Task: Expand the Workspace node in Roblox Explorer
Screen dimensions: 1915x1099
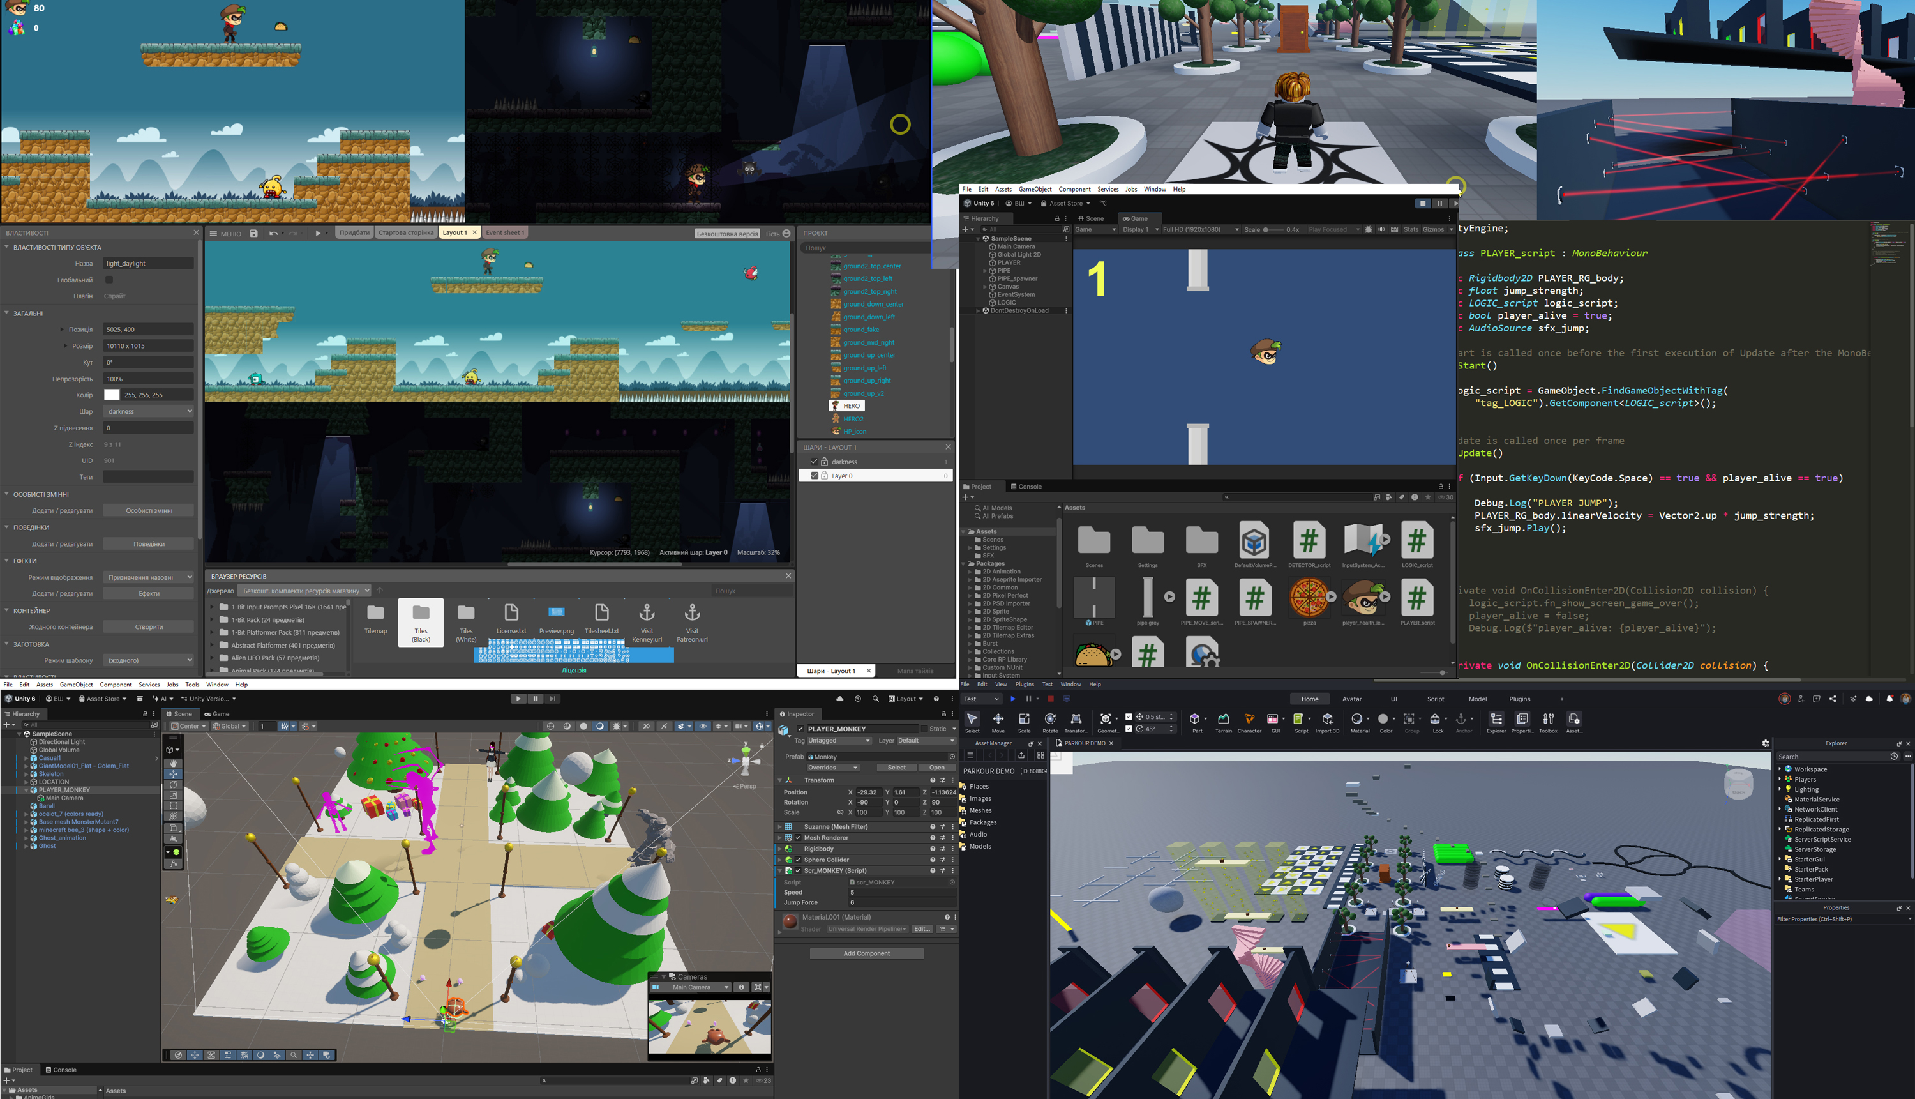Action: pyautogui.click(x=1779, y=769)
